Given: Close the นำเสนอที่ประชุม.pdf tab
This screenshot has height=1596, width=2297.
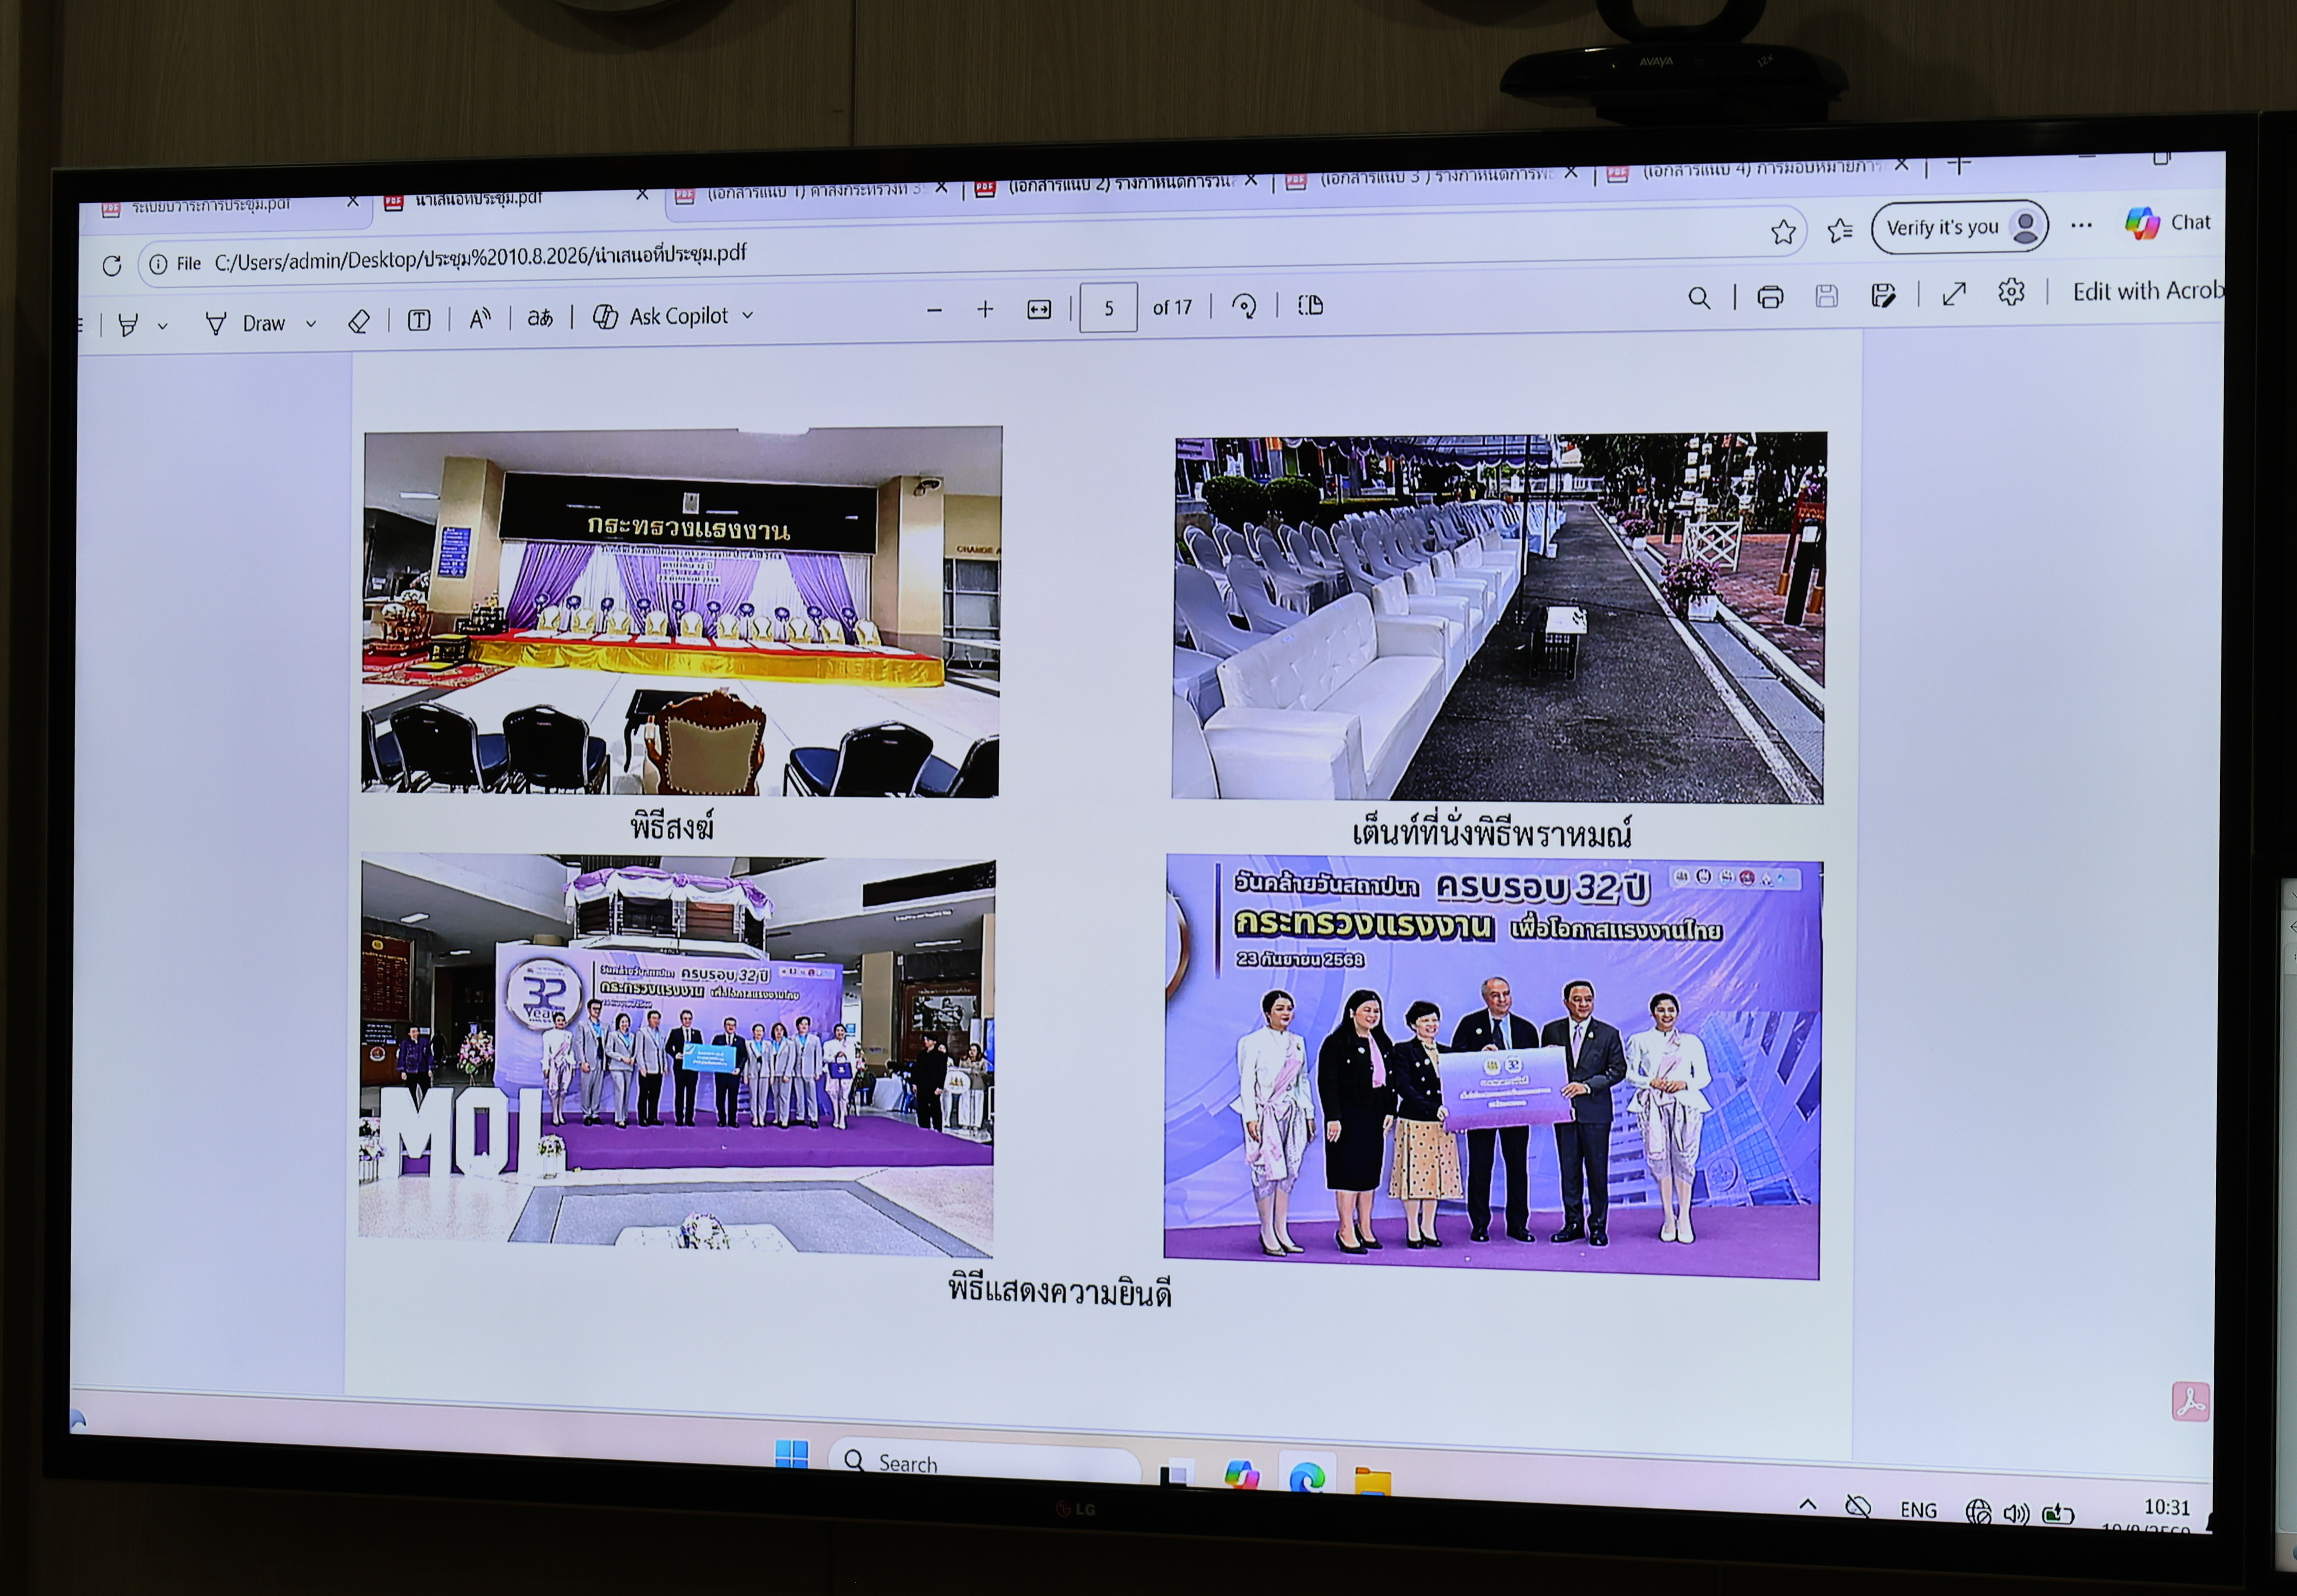Looking at the screenshot, I should tap(642, 194).
